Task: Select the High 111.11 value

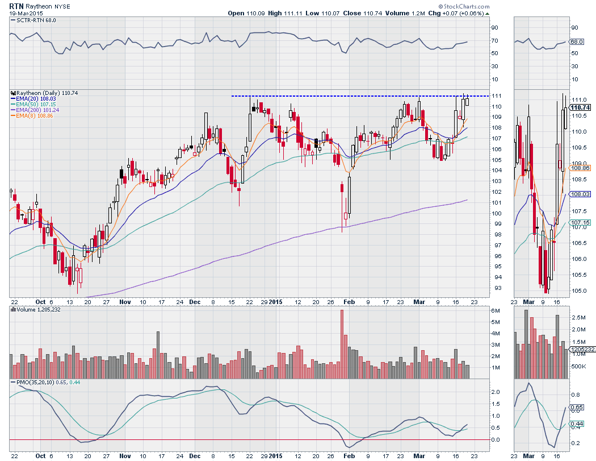Action: coord(285,13)
